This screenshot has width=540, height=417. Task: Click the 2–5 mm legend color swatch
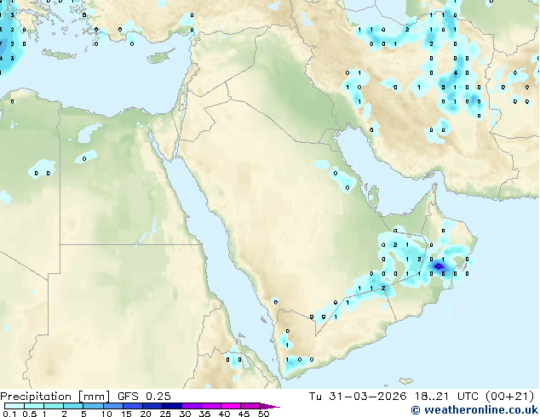point(73,406)
